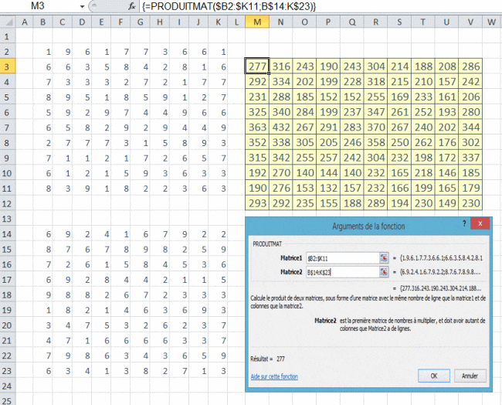The width and height of the screenshot is (502, 405).
Task: Click the select all corner triangle
Action: [x=8, y=22]
